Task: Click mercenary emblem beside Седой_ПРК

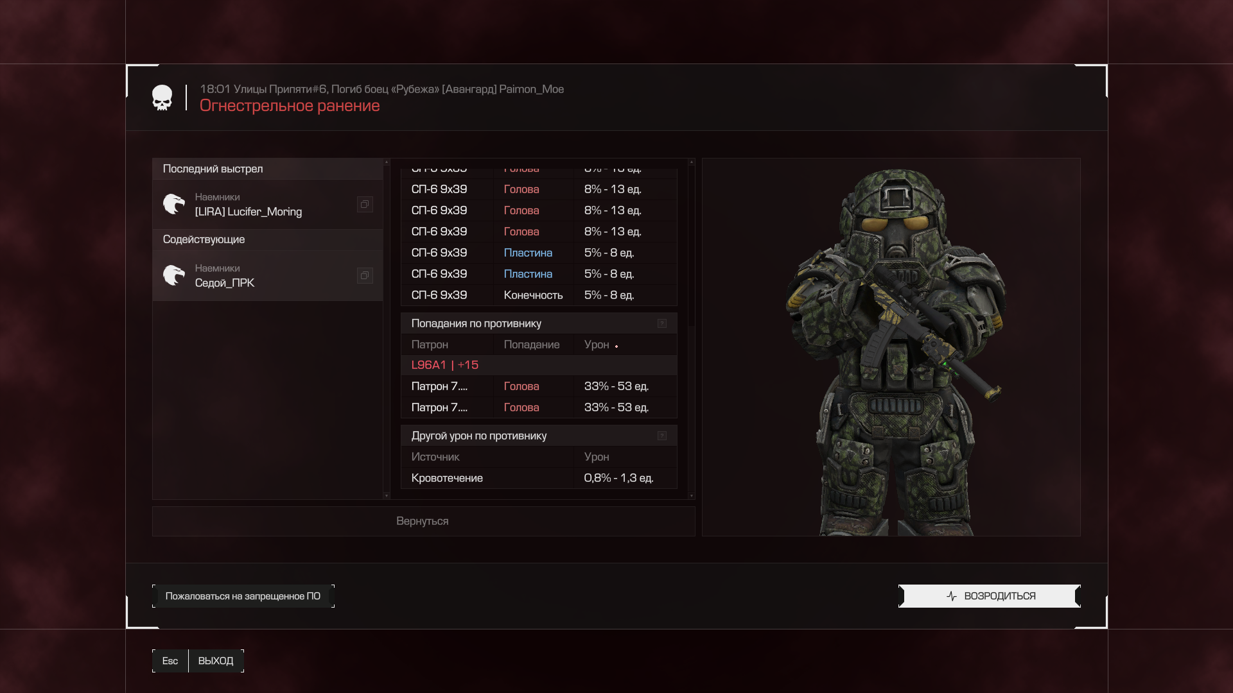Action: point(173,275)
